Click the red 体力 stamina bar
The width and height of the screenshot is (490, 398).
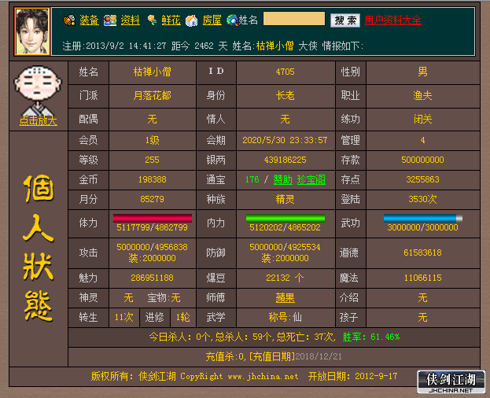(x=153, y=218)
